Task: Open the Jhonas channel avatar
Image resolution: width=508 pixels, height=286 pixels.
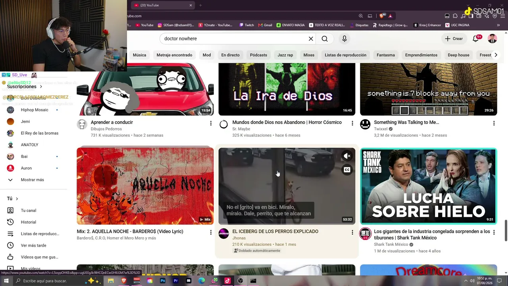Action: pos(224,234)
